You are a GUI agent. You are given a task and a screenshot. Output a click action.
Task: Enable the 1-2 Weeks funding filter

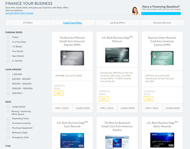pyautogui.click(x=8, y=47)
